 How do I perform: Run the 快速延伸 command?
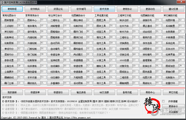tap(55, 55)
